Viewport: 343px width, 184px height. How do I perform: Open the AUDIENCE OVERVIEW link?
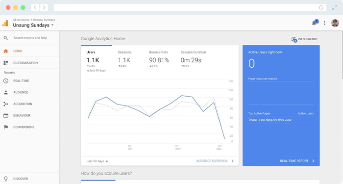point(212,161)
